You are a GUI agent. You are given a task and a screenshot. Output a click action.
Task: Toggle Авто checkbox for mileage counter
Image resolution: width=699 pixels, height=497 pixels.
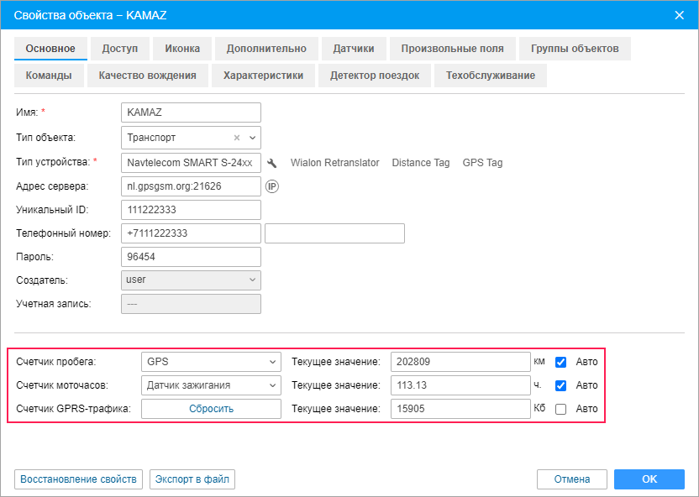click(x=561, y=362)
